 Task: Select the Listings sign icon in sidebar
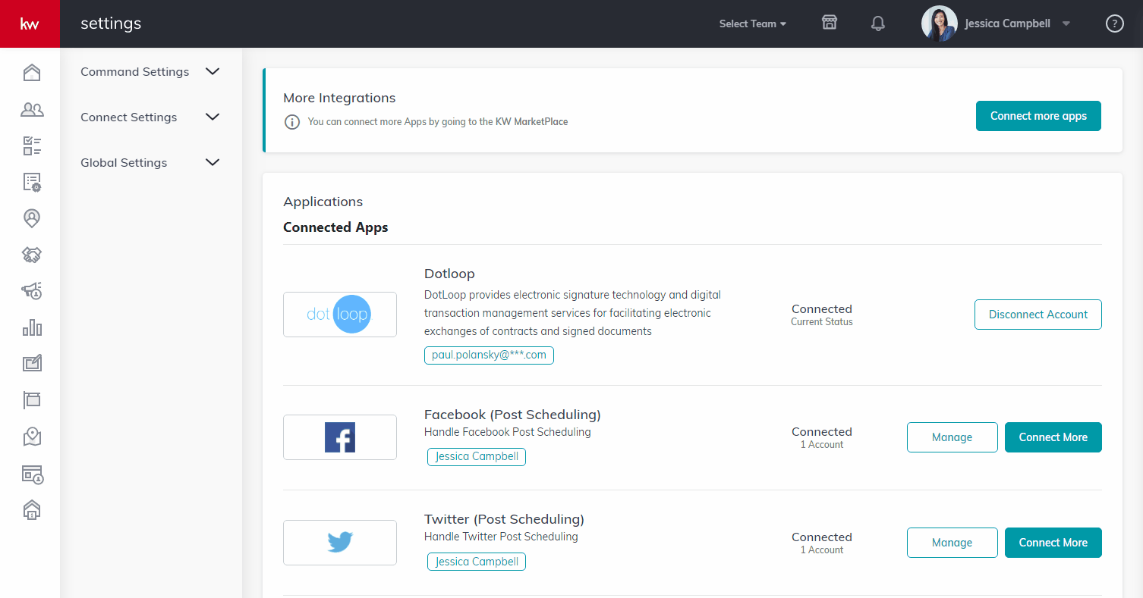pyautogui.click(x=31, y=399)
